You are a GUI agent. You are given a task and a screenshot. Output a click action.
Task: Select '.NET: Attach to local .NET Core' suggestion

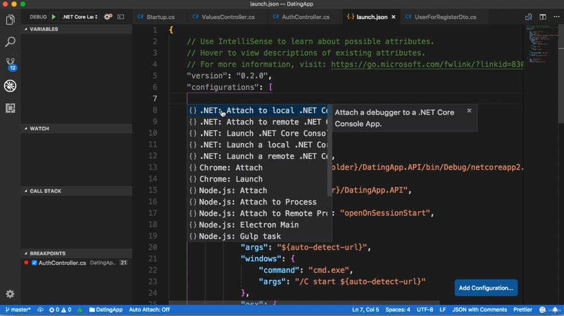coord(258,110)
